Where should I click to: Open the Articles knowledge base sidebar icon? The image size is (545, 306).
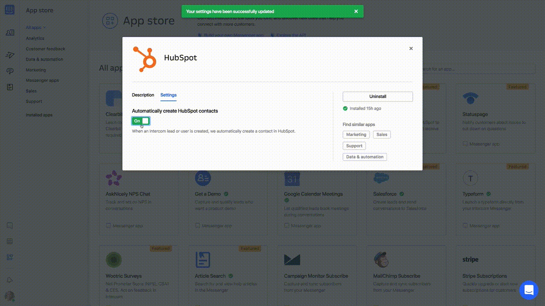coord(9,87)
